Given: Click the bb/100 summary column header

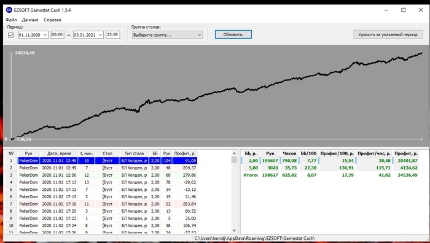Looking at the screenshot, I should pos(308,153).
